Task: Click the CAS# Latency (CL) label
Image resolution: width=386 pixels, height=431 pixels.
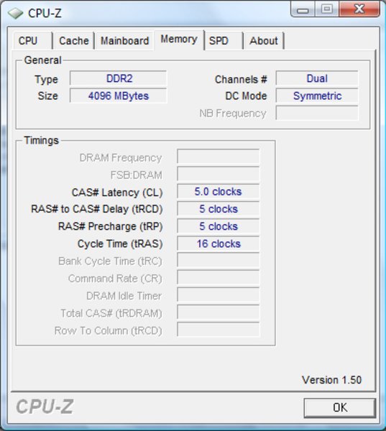Action: [117, 193]
